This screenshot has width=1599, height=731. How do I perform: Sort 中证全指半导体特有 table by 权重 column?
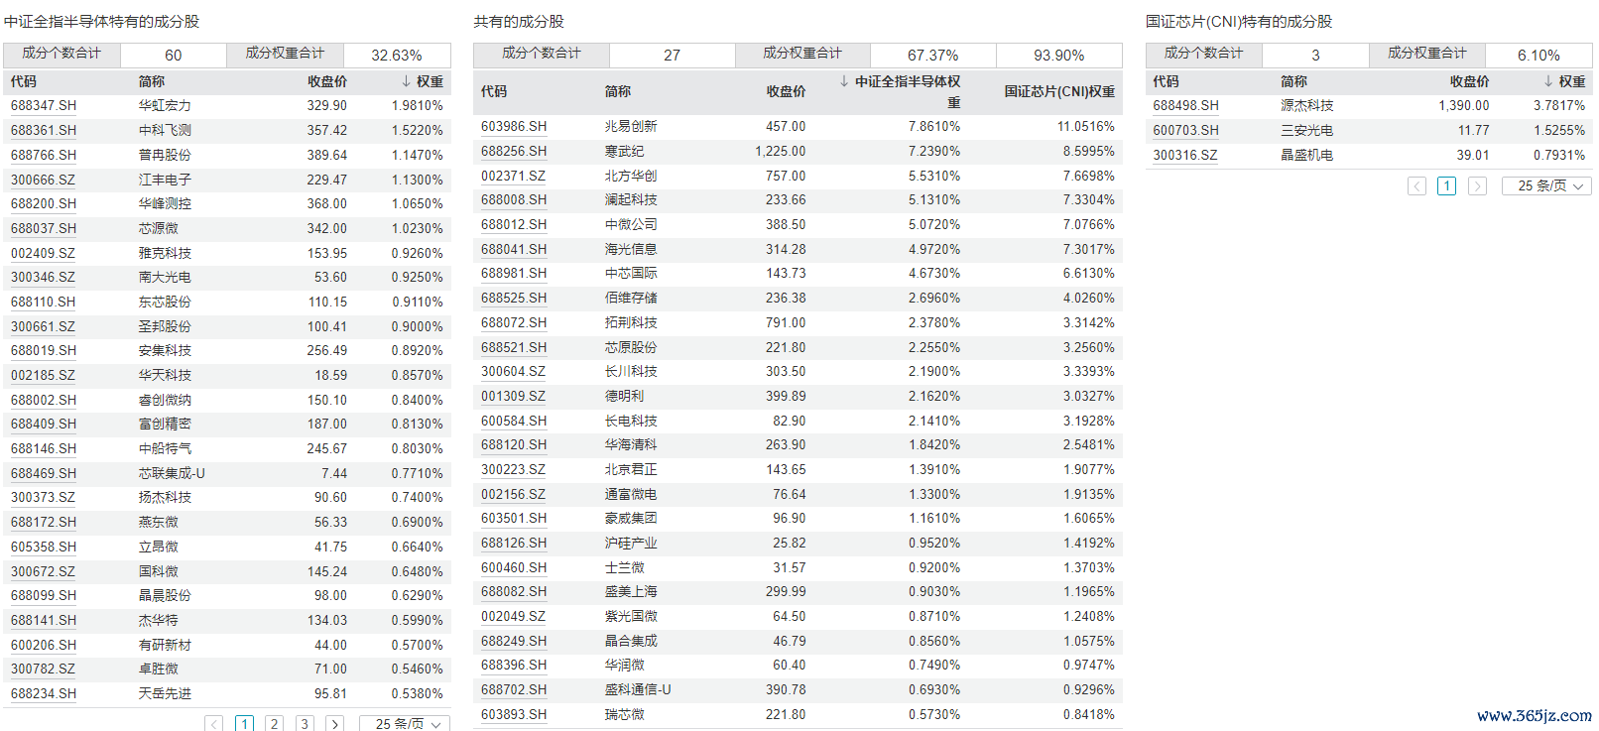tap(423, 81)
